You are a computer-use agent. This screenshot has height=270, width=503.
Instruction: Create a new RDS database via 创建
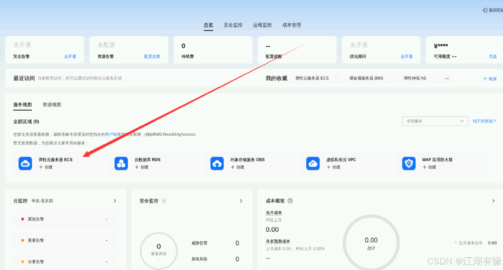coord(141,167)
